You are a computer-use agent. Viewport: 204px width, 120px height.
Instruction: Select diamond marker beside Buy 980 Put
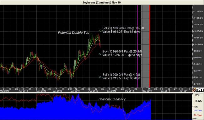tap(100, 54)
